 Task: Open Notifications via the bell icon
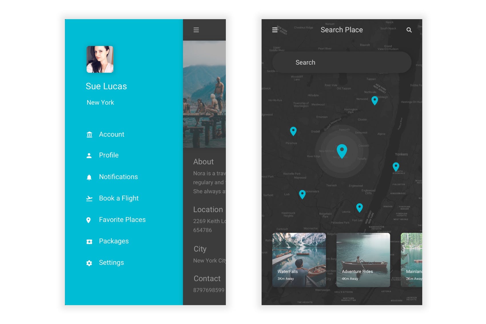[89, 176]
